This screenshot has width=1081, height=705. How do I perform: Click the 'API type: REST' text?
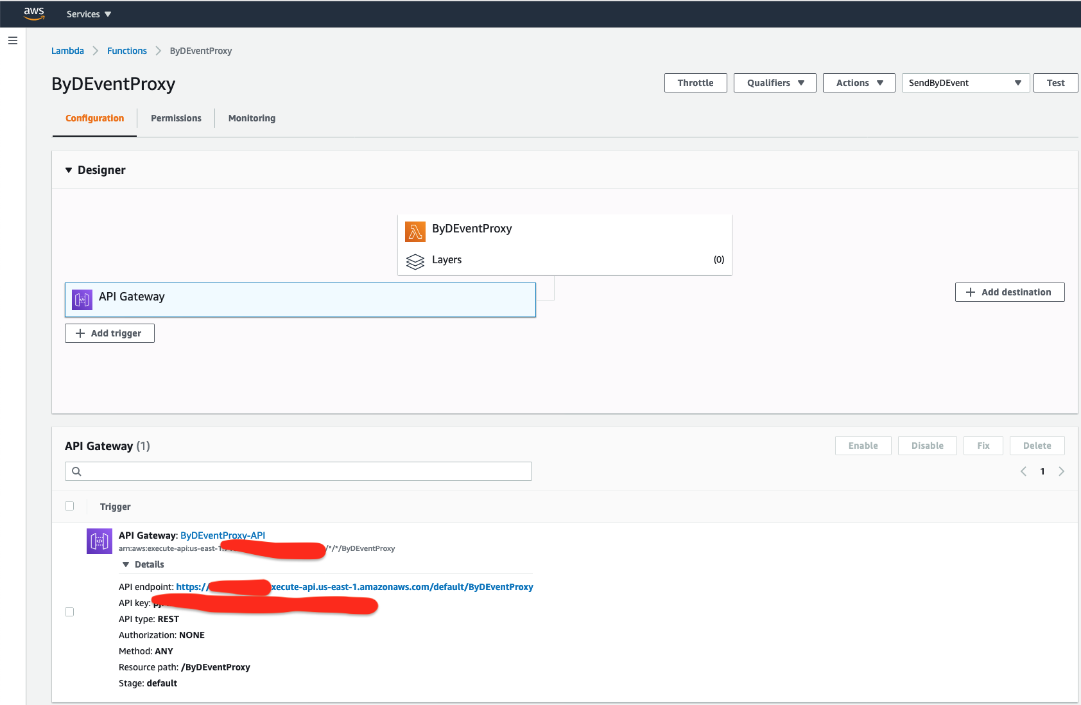point(149,619)
